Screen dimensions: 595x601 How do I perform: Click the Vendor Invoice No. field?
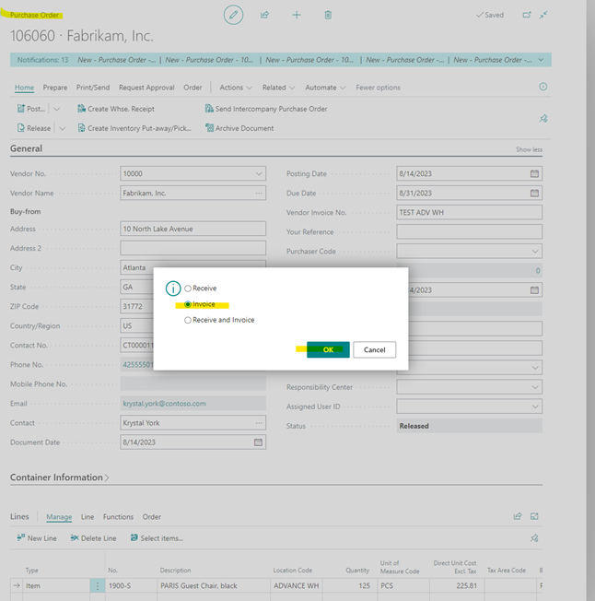pos(469,212)
